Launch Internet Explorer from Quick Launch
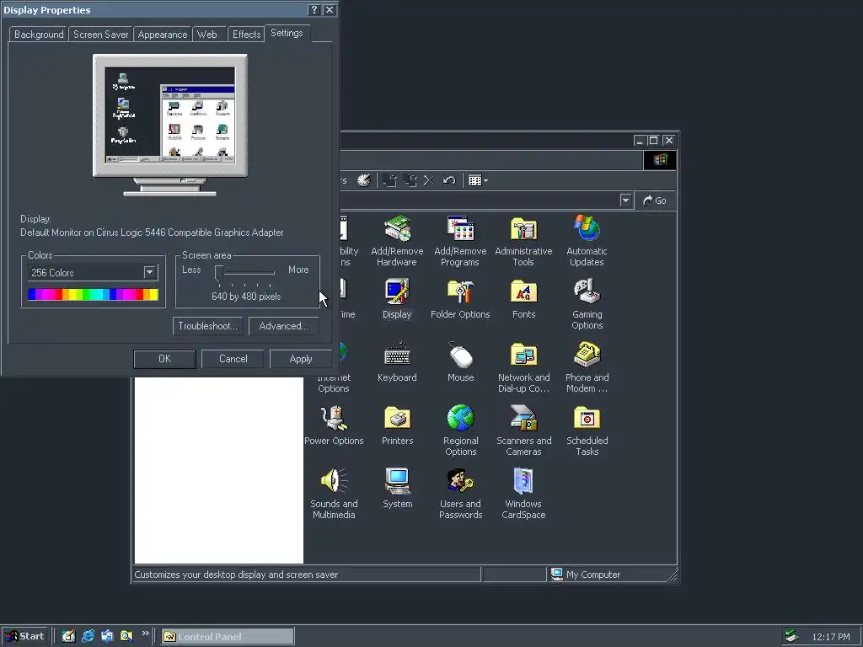The width and height of the screenshot is (863, 647). pyautogui.click(x=88, y=636)
